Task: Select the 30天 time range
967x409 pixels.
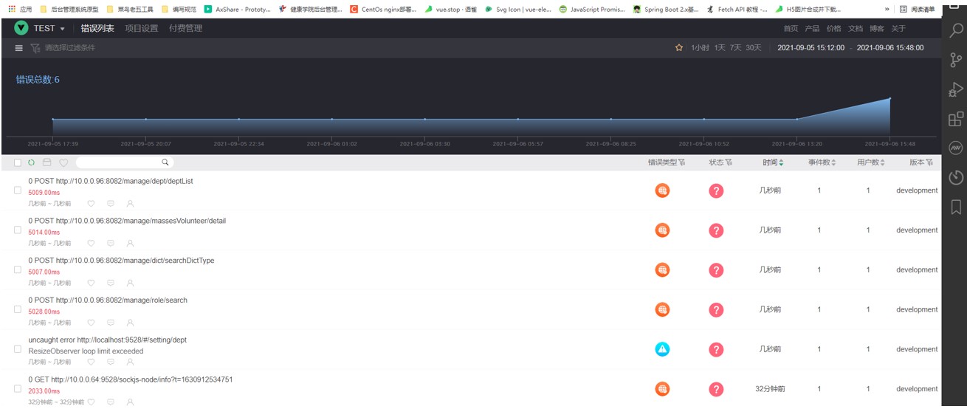Action: tap(753, 48)
